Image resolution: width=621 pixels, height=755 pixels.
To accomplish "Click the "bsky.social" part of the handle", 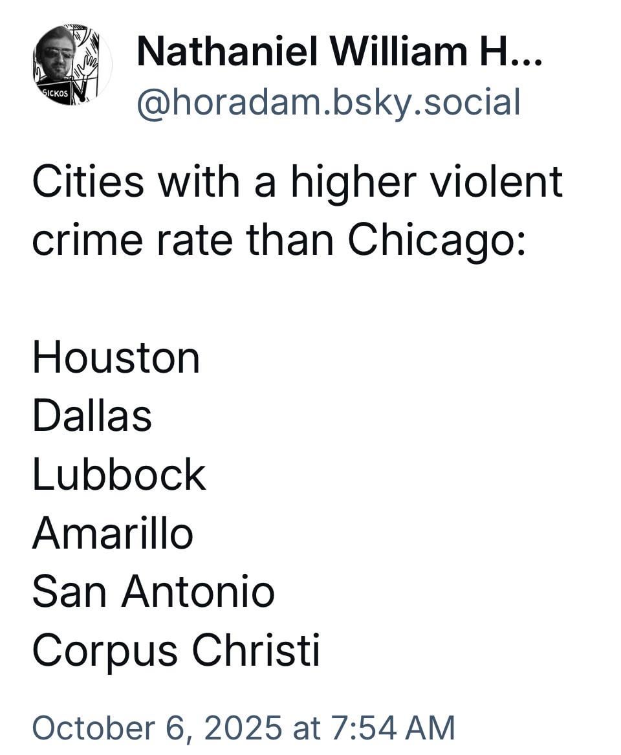I will tap(426, 102).
